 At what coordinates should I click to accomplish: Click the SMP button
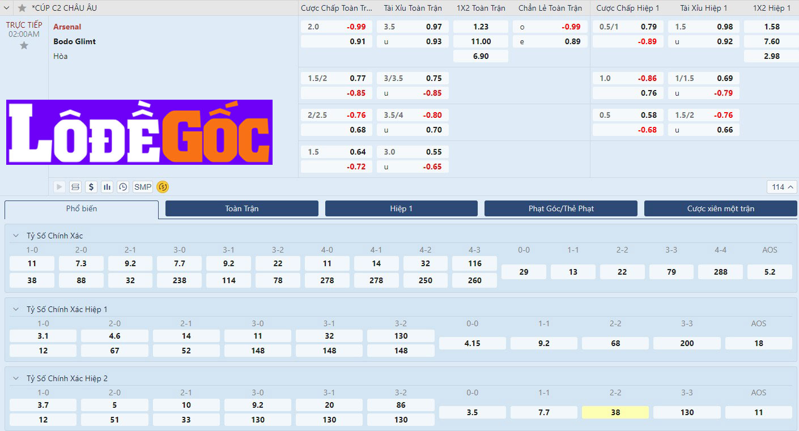click(143, 187)
